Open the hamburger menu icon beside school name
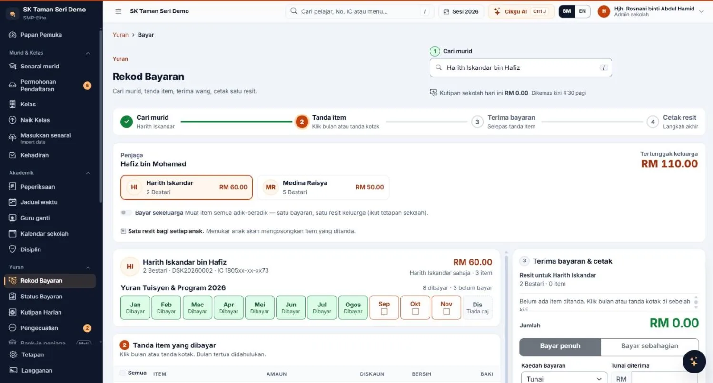The width and height of the screenshot is (713, 383). [118, 11]
